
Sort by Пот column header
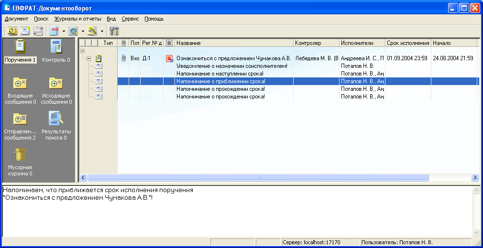[x=135, y=43]
